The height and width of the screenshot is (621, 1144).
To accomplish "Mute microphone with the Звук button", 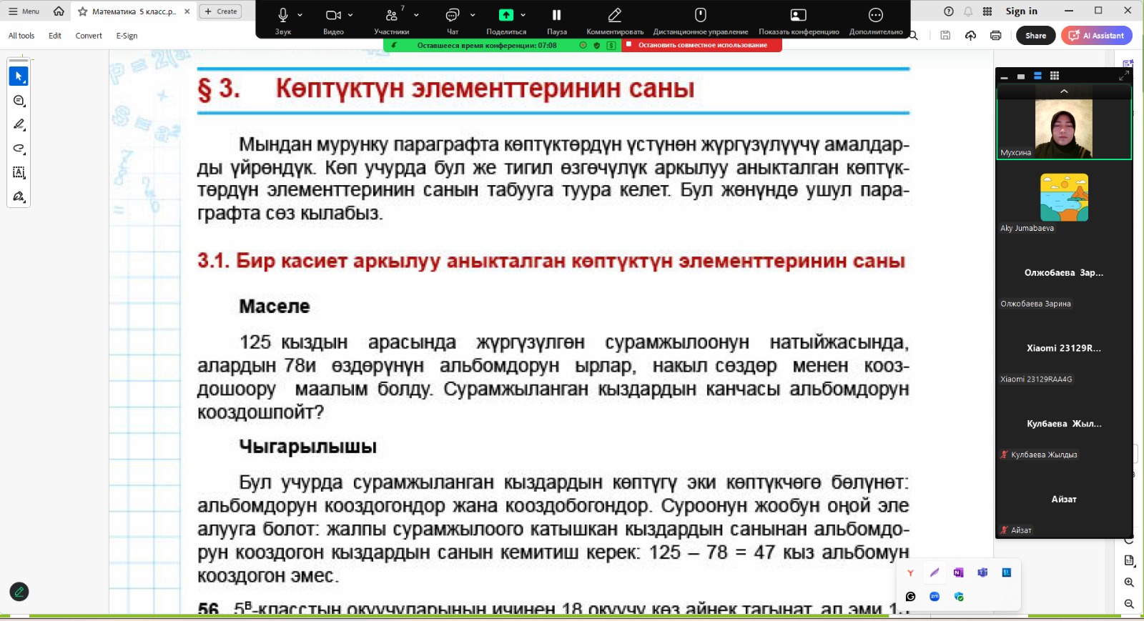I will 283,15.
